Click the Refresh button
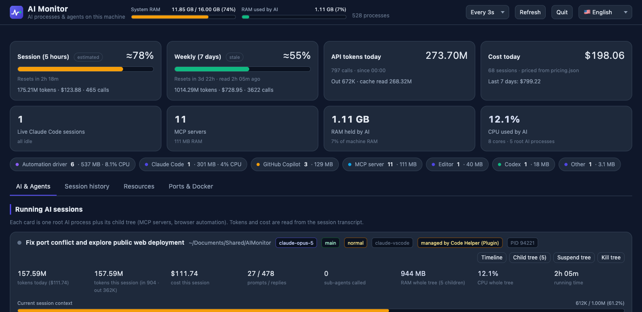642x312 pixels. [530, 12]
